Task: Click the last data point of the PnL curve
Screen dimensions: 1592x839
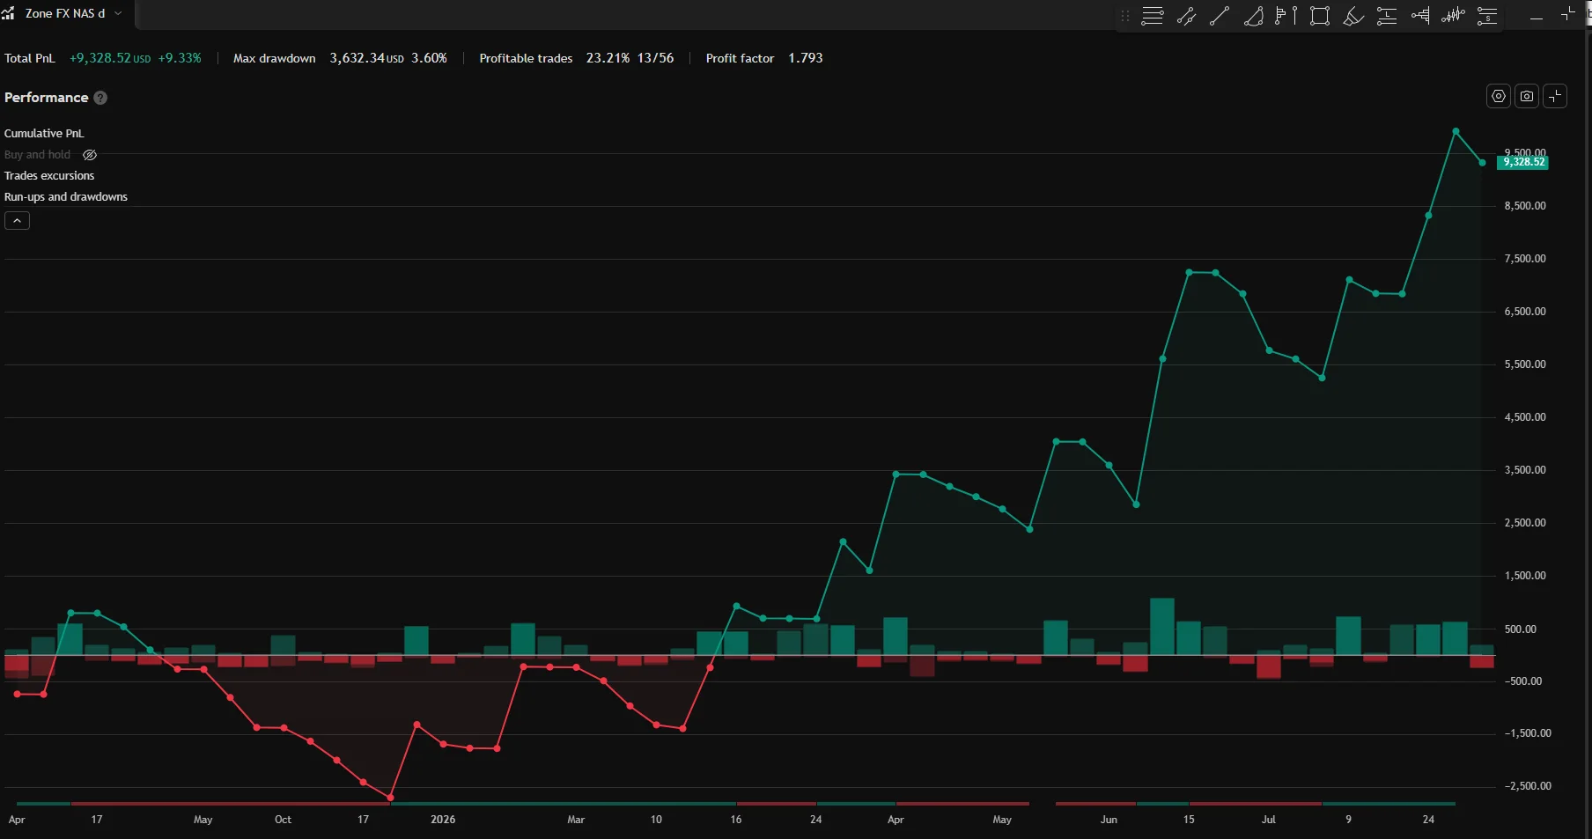Action: point(1482,163)
